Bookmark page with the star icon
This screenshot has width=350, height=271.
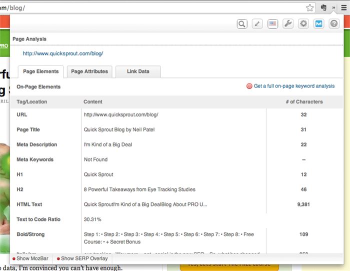pos(310,7)
